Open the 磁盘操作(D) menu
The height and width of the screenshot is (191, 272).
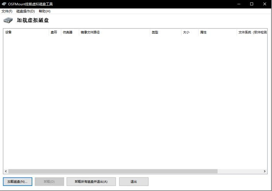tap(26, 11)
